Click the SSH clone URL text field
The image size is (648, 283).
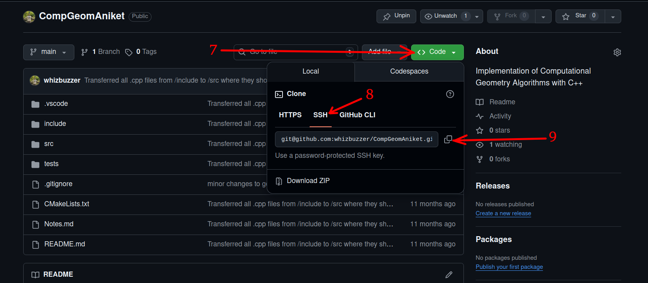[356, 139]
